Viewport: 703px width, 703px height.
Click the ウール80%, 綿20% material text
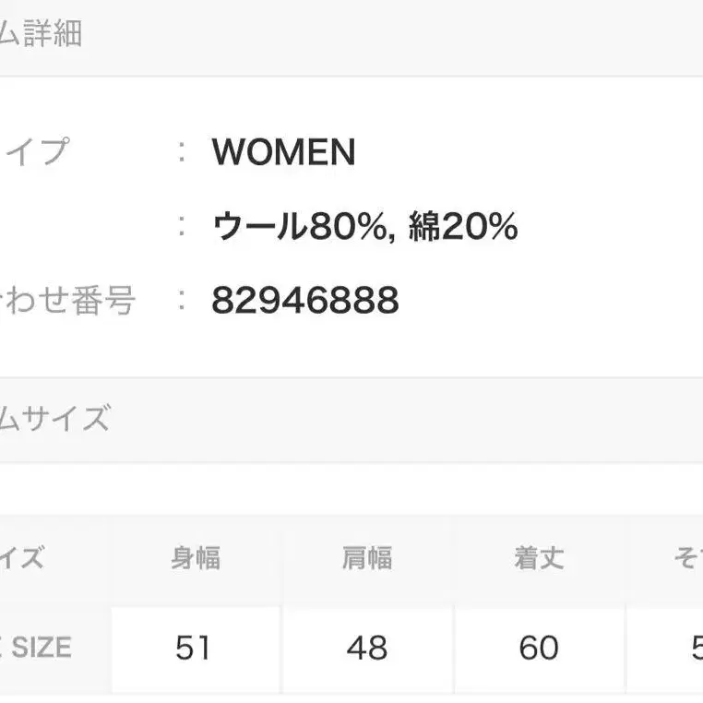pyautogui.click(x=364, y=226)
